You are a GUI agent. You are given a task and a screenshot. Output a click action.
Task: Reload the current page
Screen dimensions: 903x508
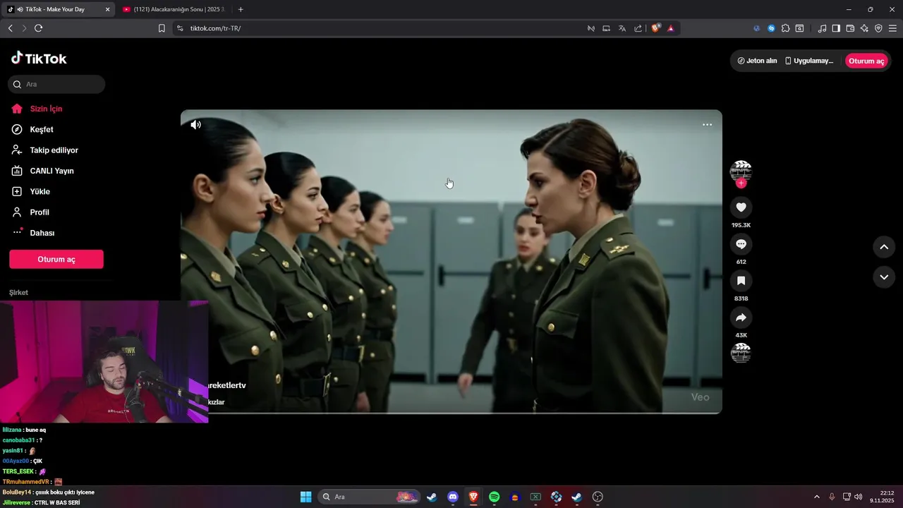pyautogui.click(x=38, y=28)
